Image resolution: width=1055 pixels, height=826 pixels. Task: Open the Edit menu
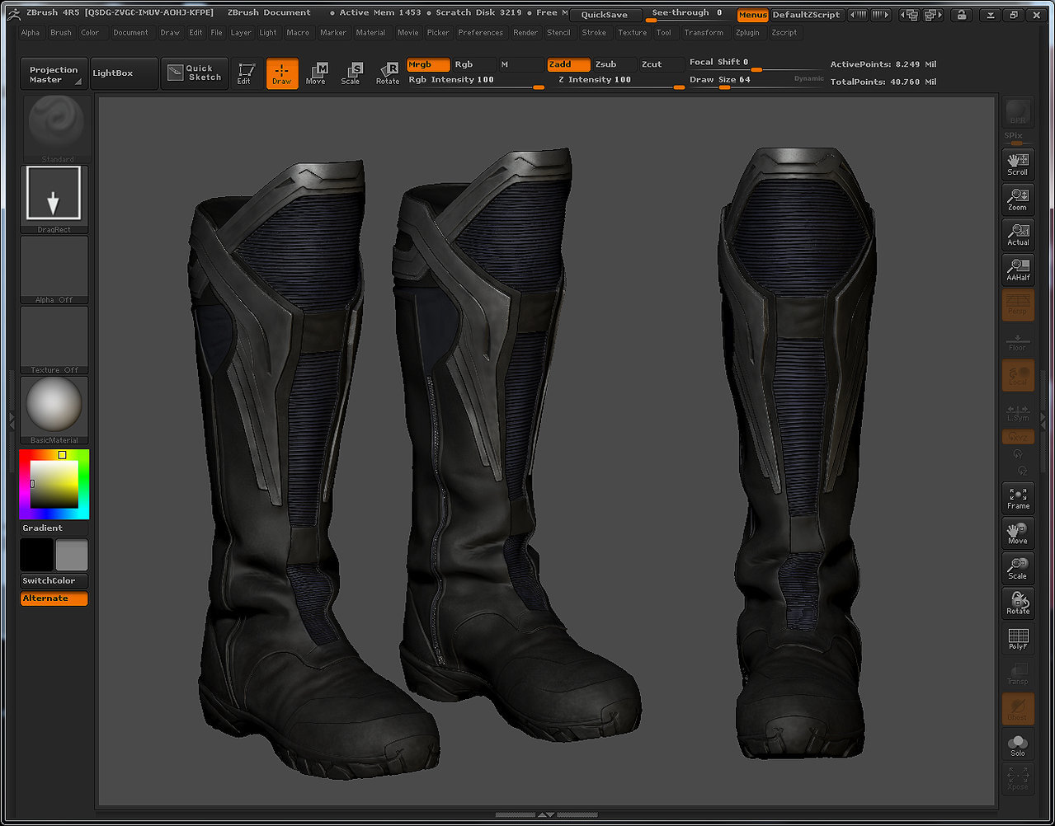(x=195, y=33)
